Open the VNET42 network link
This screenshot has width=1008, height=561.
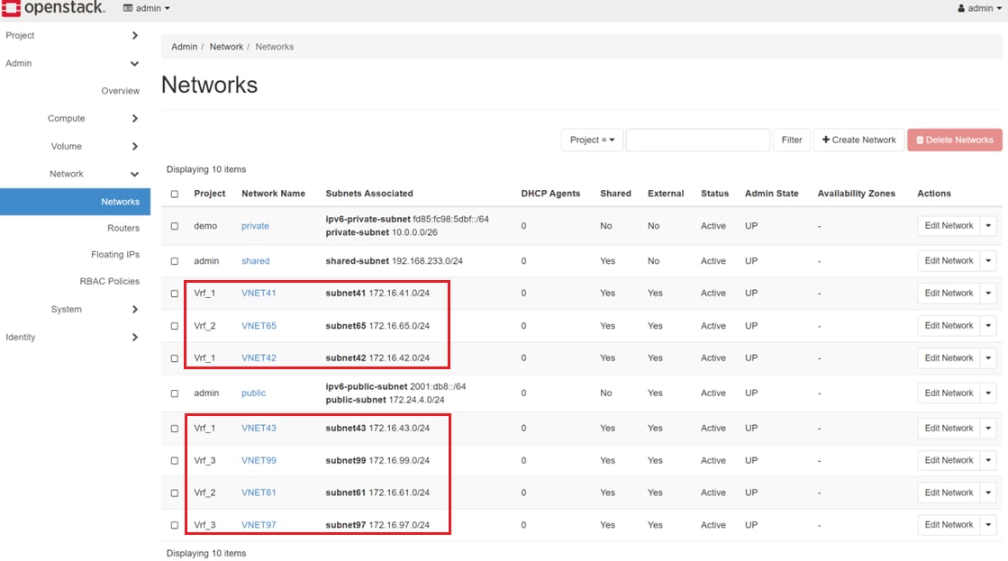pos(259,357)
